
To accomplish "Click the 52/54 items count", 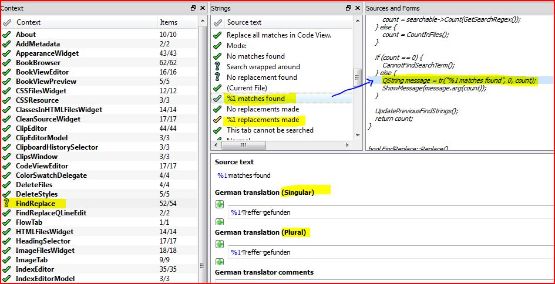I will point(168,204).
